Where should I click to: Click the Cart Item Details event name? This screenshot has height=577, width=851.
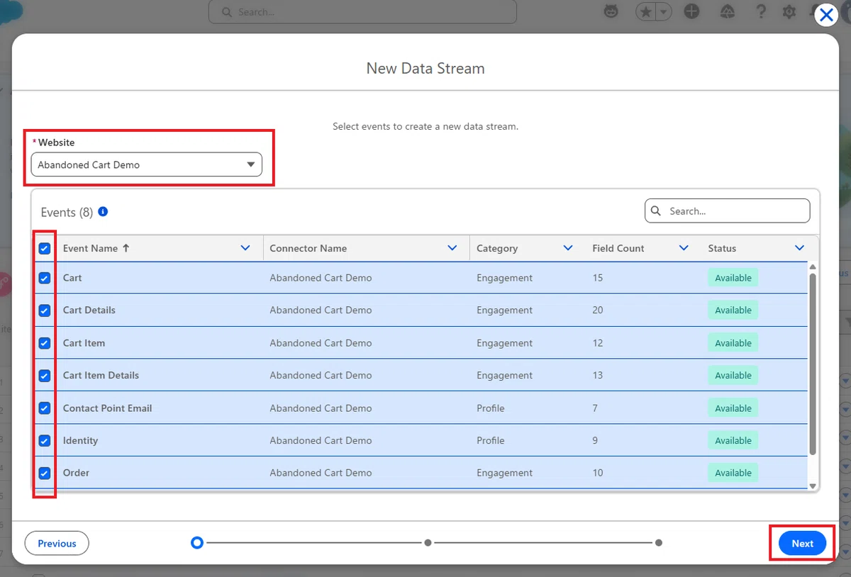coord(101,376)
